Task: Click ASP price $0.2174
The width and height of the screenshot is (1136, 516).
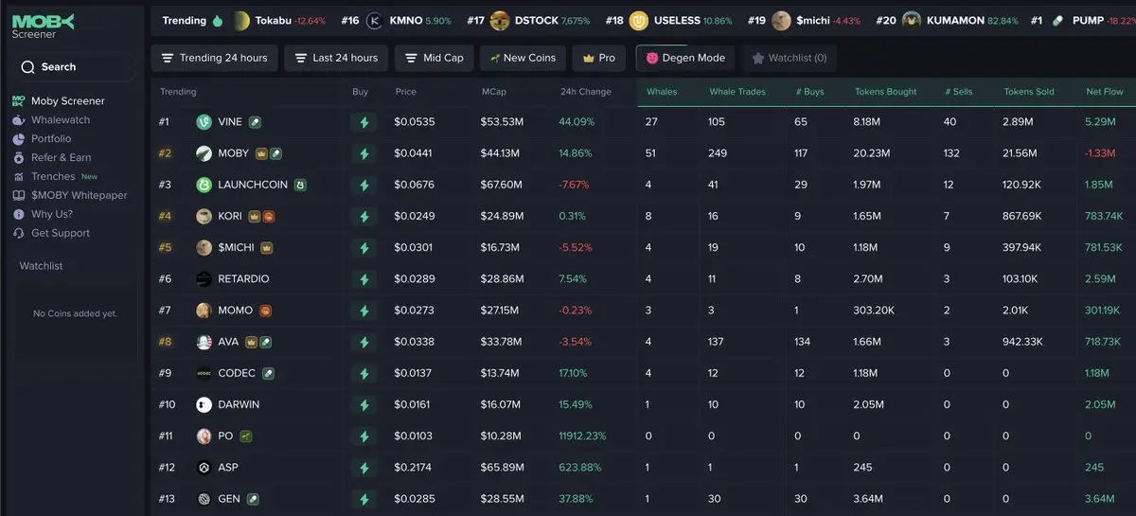Action: (x=414, y=468)
